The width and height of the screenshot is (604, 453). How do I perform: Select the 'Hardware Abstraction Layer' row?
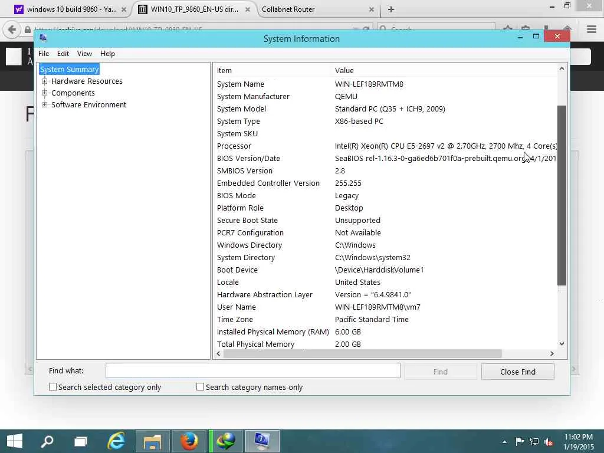[385, 295]
